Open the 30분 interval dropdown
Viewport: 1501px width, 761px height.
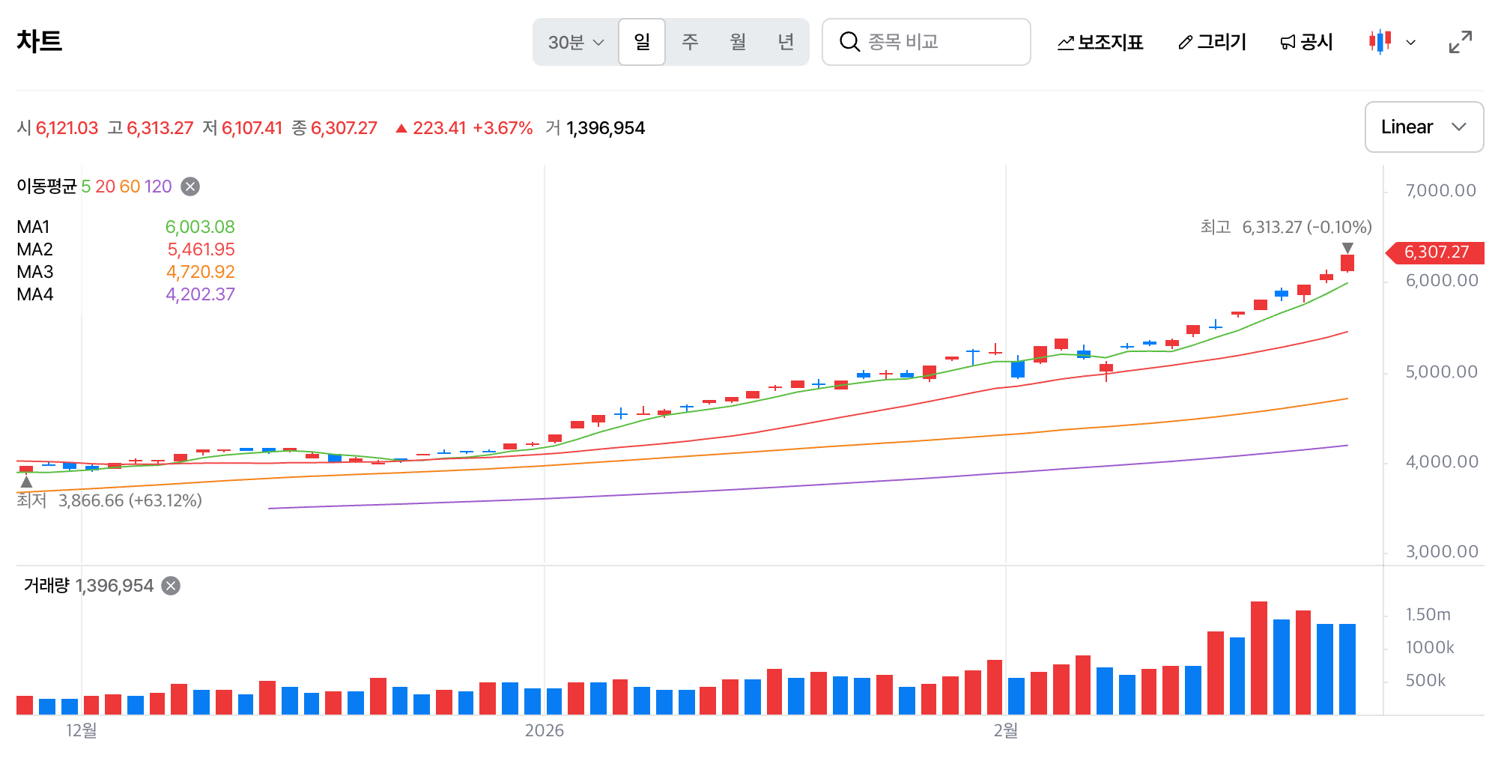pos(575,42)
